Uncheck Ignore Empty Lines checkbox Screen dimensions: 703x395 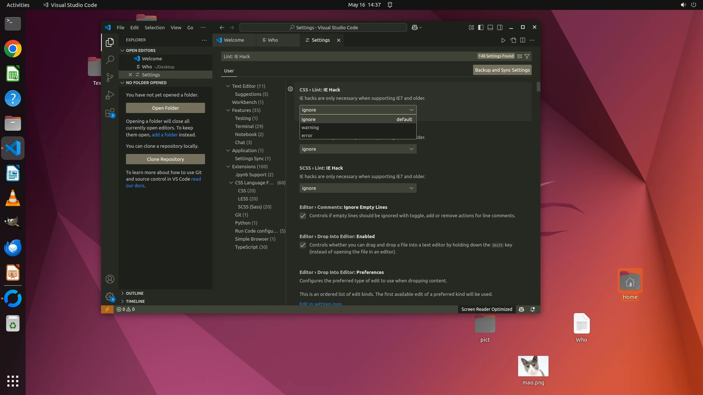pyautogui.click(x=303, y=216)
